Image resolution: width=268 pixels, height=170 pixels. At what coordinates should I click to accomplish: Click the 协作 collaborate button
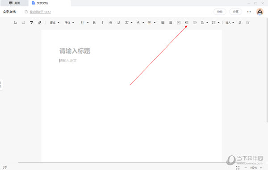coord(220,12)
